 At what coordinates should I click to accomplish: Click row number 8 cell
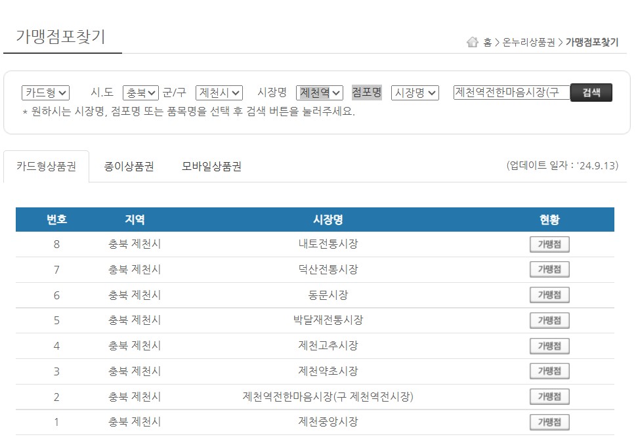pyautogui.click(x=56, y=244)
